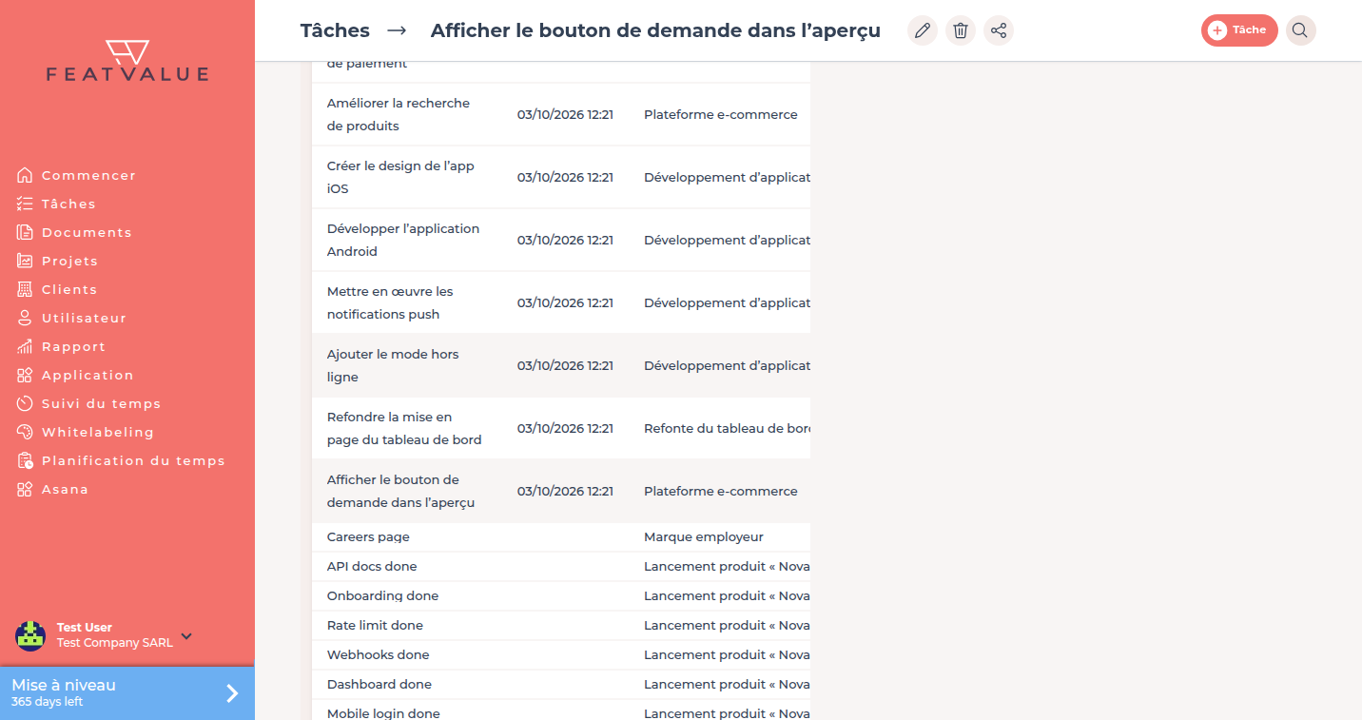1362x720 pixels.
Task: Select task "Ajouter le mode hors ligne"
Action: [561, 365]
